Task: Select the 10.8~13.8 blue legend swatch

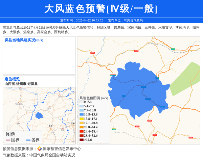Action: click(81, 114)
